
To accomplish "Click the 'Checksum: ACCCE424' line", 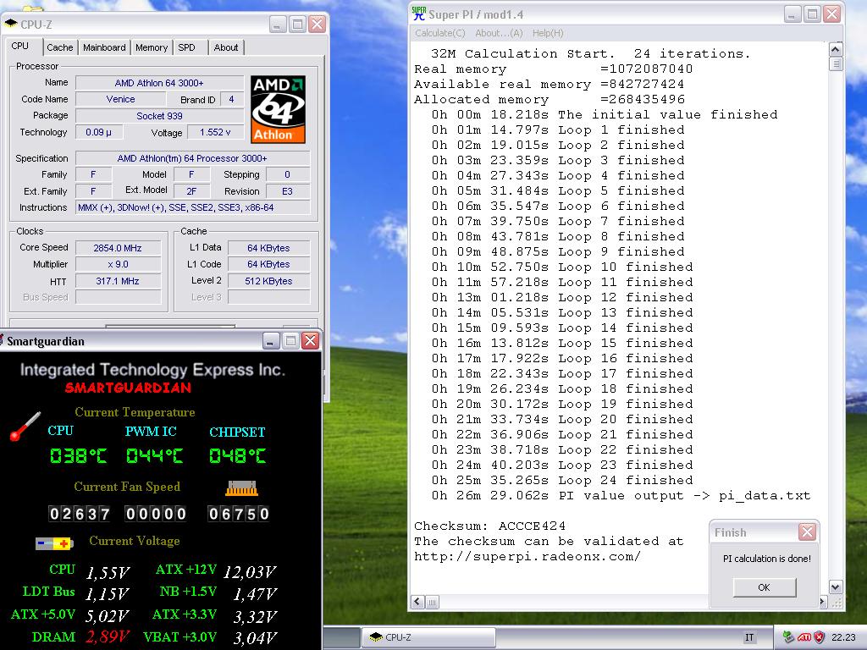I will pyautogui.click(x=490, y=526).
